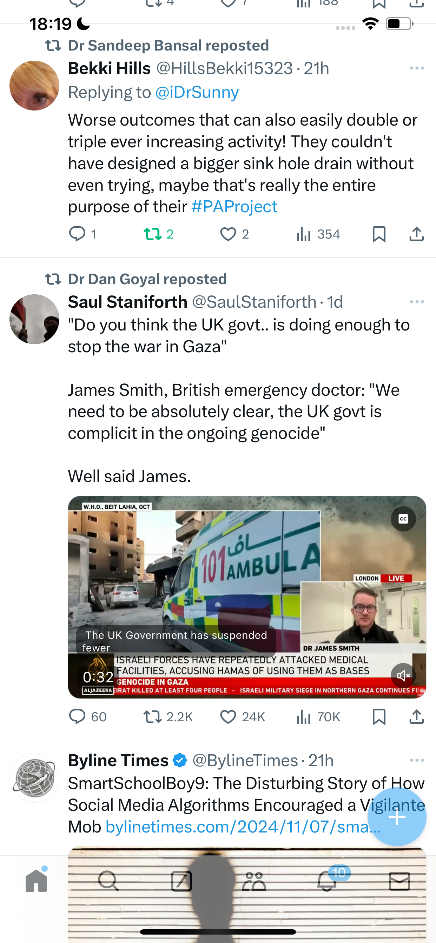Open the Notifications tab

pos(327,881)
